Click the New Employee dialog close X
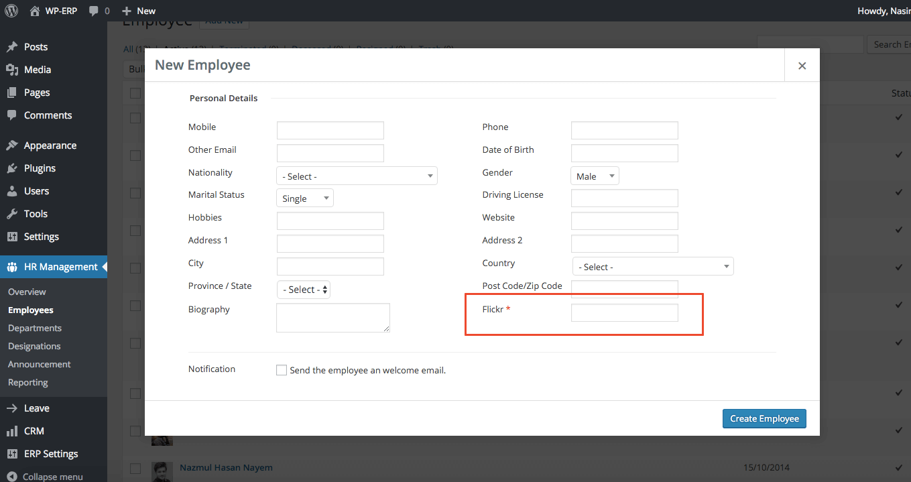The image size is (911, 482). [802, 66]
